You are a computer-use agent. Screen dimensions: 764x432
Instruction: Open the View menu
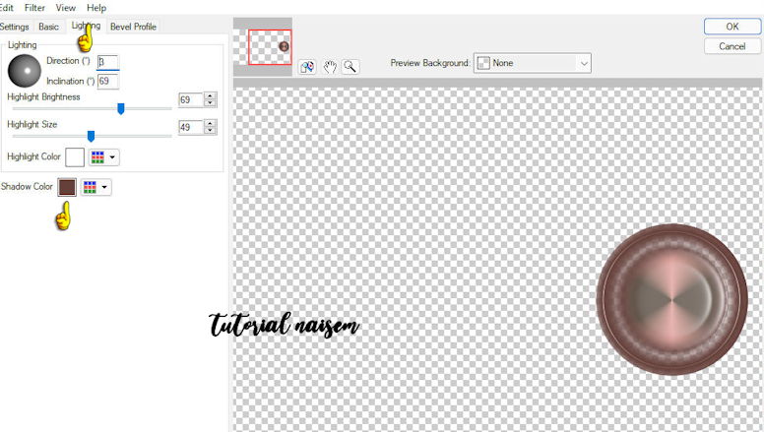[x=65, y=8]
